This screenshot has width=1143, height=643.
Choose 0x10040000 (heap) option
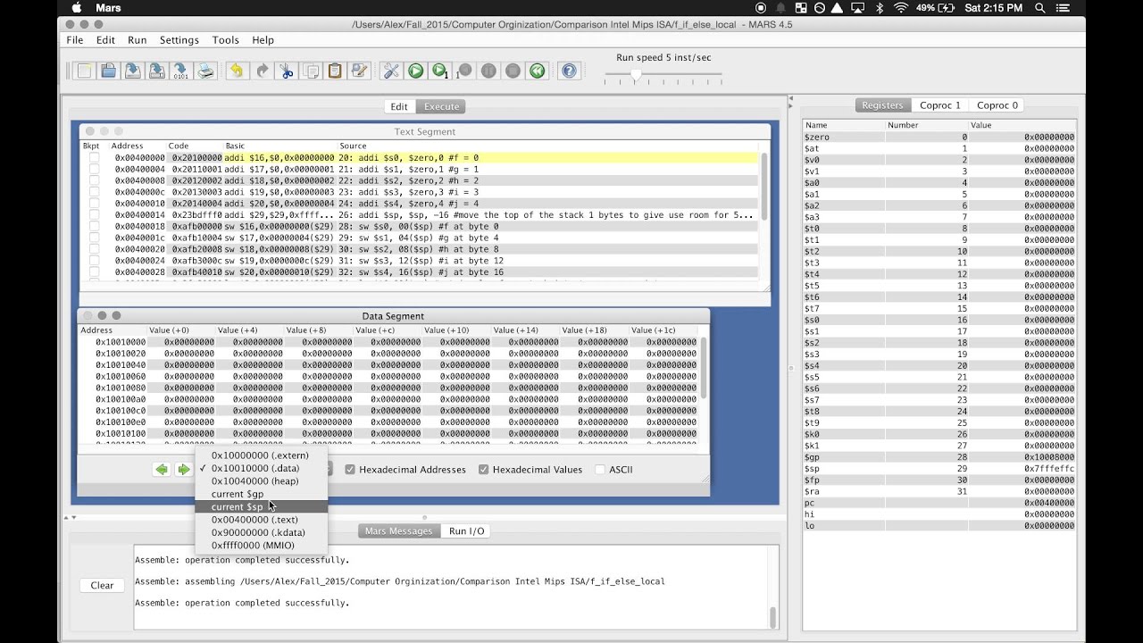pyautogui.click(x=261, y=481)
